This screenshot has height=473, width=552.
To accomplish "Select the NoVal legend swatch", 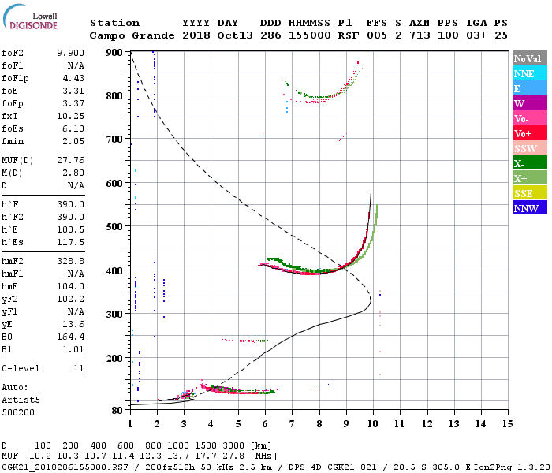I will 530,58.
